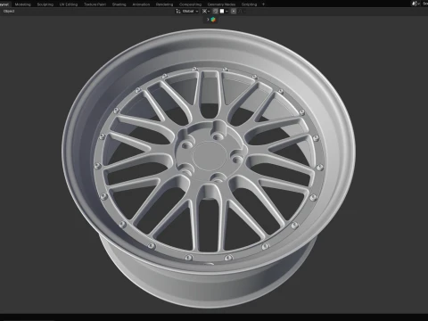
Task: Switch to the Modeling workspace tab
Action: [23, 4]
